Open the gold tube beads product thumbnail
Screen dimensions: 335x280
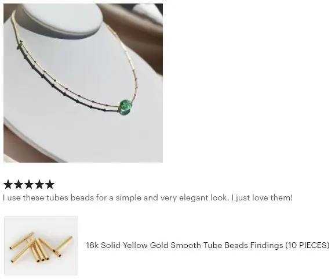point(41,246)
